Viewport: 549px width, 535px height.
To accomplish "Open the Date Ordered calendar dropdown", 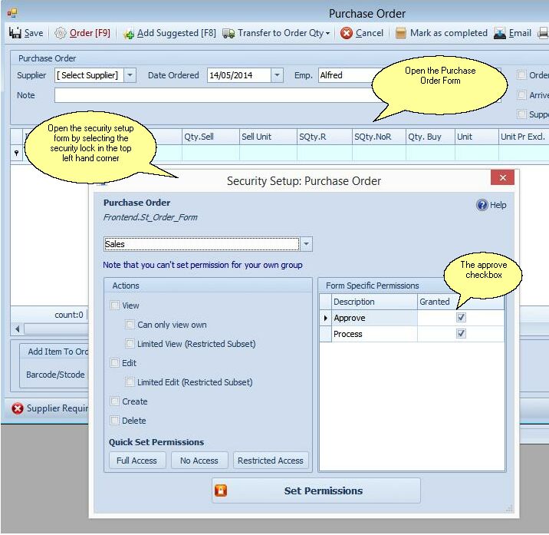I will tap(277, 75).
